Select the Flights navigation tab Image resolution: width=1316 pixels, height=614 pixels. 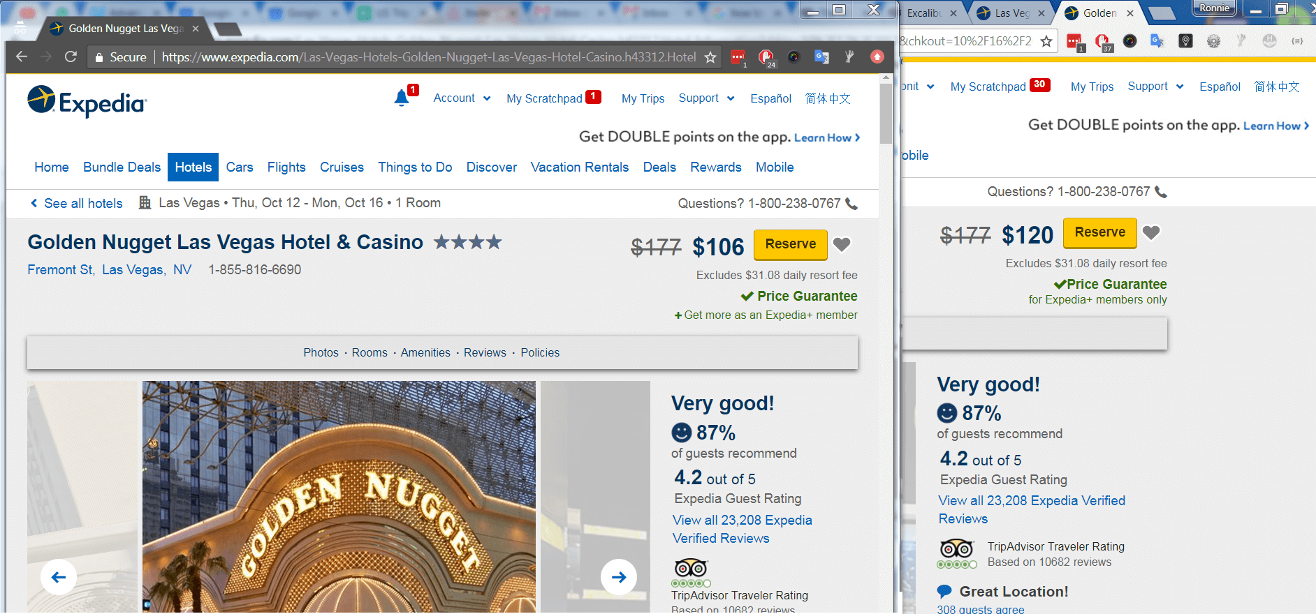click(286, 167)
